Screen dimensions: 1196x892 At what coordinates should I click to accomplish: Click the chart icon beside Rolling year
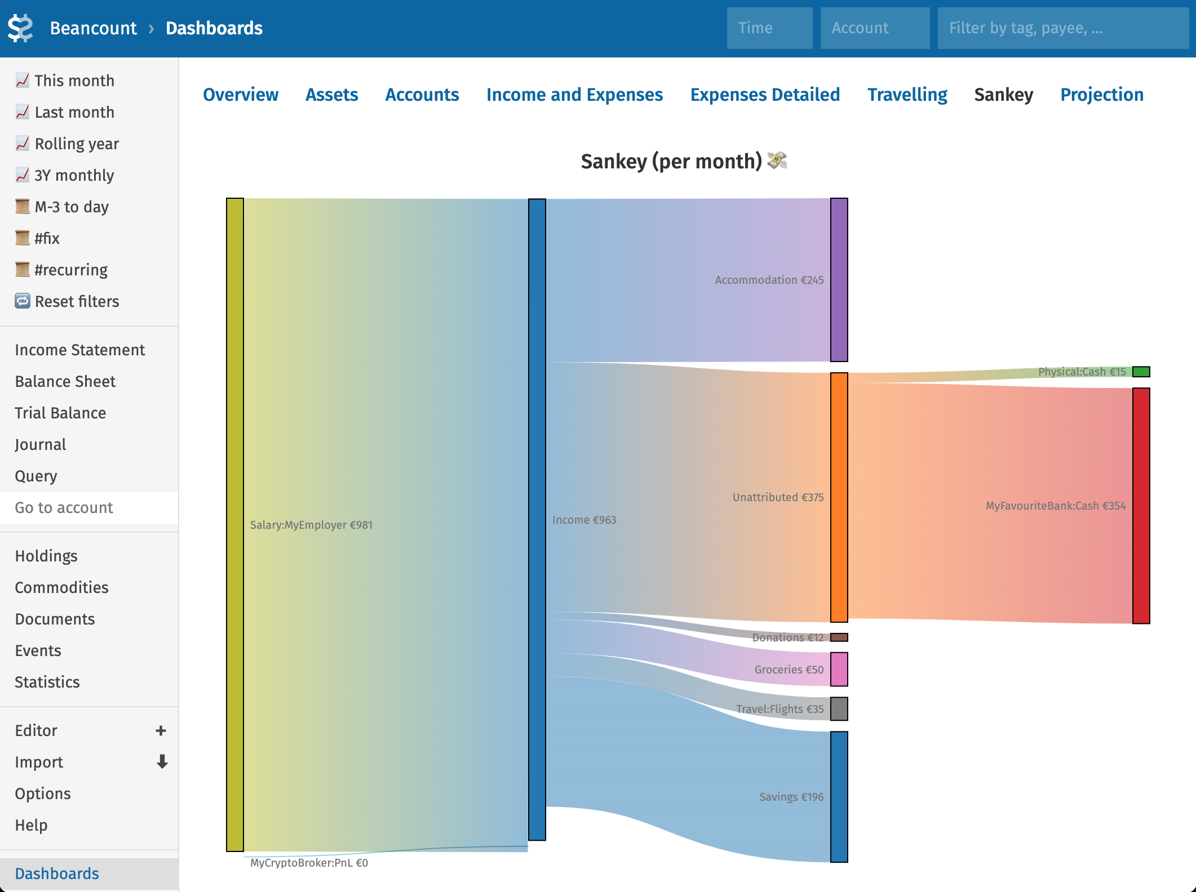[x=22, y=144]
